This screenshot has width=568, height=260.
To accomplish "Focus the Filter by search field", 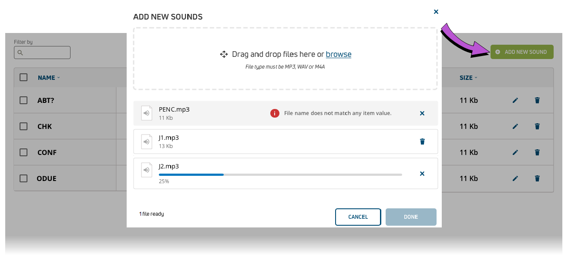I will pyautogui.click(x=42, y=53).
